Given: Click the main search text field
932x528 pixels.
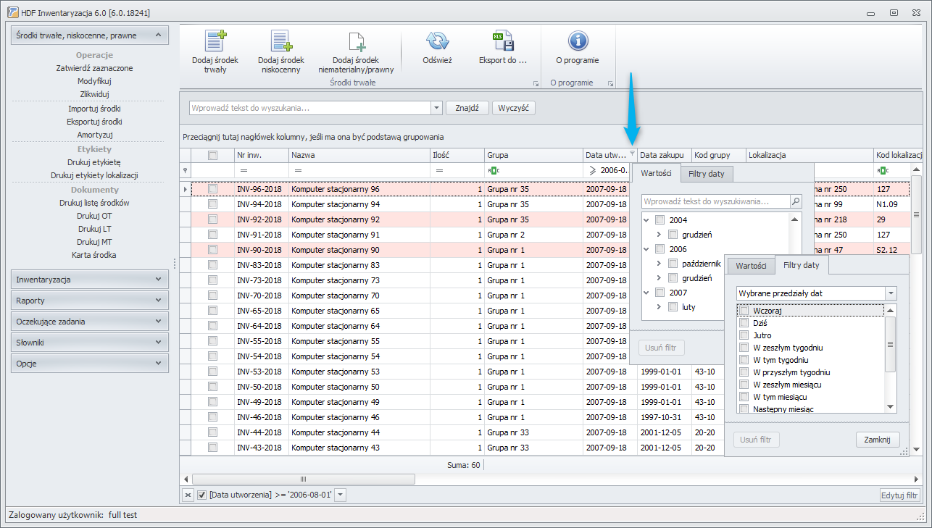Looking at the screenshot, I should click(x=310, y=108).
